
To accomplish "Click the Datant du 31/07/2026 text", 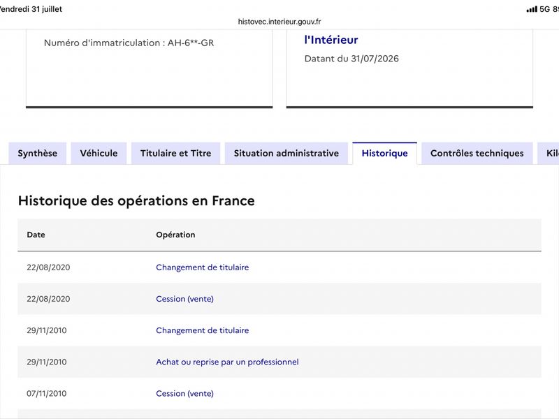I will (x=351, y=59).
